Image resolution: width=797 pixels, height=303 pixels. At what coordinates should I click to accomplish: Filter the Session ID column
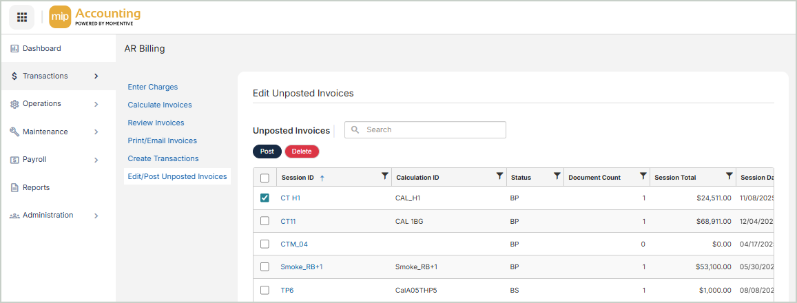point(385,176)
